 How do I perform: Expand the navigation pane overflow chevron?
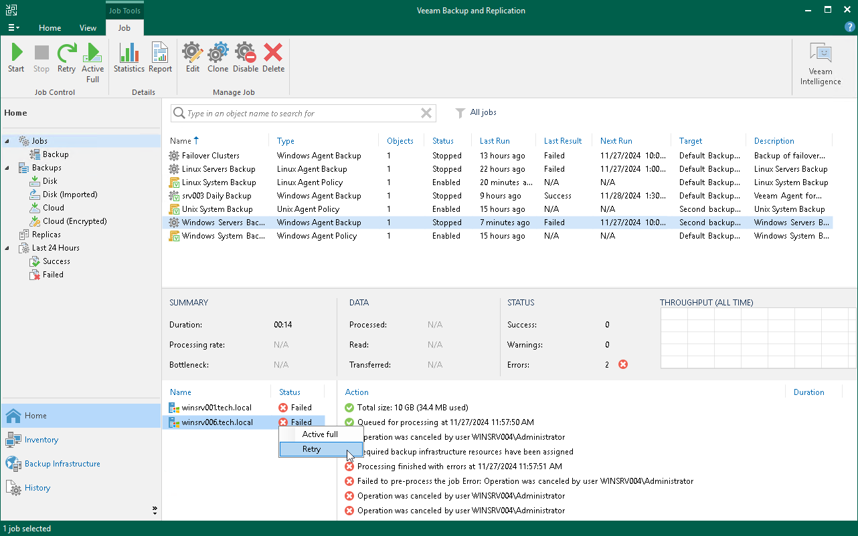click(155, 510)
